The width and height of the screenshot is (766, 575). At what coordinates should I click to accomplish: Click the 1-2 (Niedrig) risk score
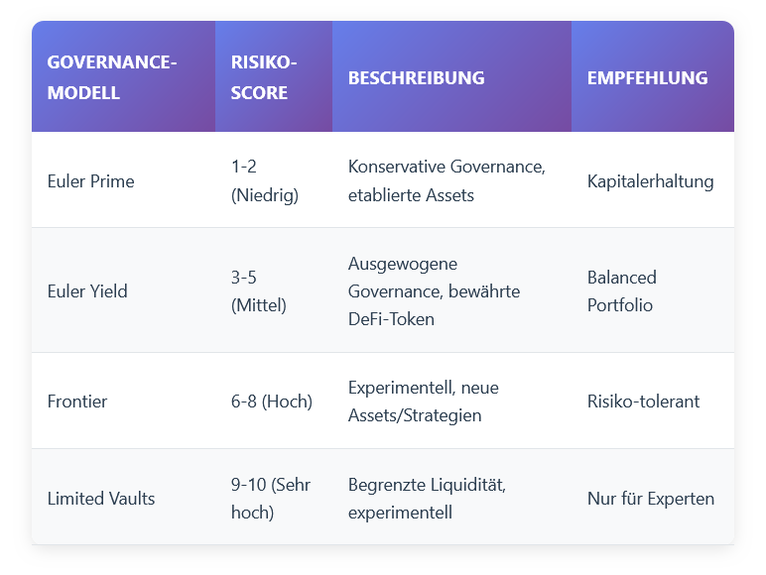coord(265,181)
